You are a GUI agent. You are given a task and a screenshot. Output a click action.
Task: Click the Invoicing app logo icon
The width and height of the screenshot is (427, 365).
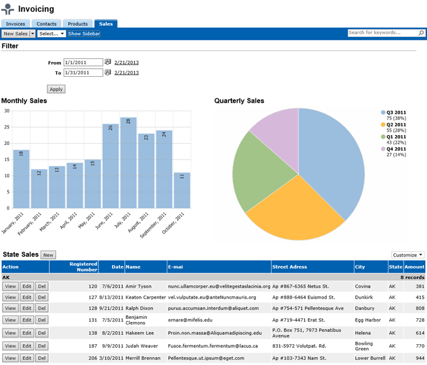7,9
